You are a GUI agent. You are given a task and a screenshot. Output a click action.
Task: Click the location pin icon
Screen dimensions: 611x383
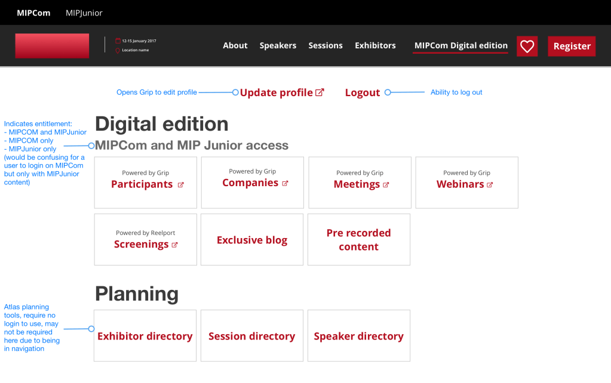coord(118,51)
